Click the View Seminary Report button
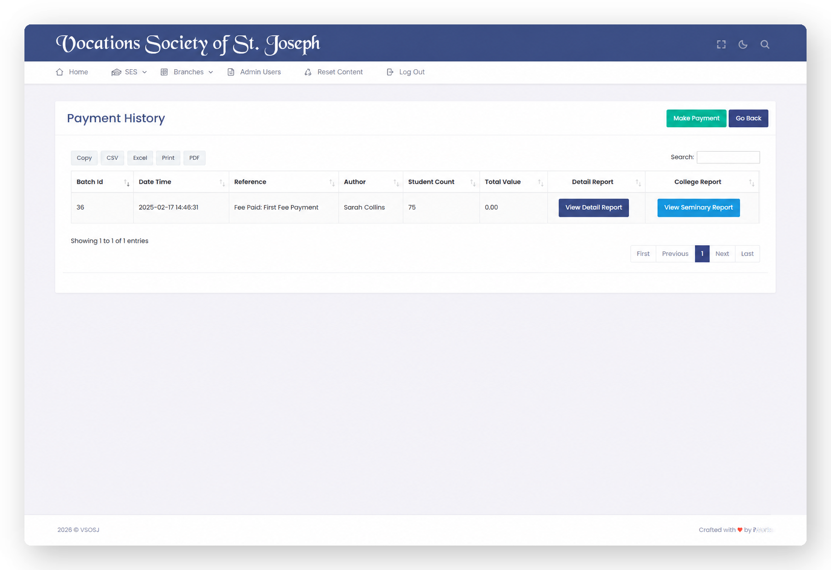Viewport: 831px width, 570px height. pos(698,208)
